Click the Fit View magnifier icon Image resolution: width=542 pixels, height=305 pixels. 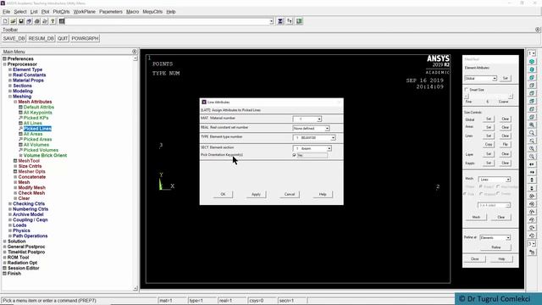tap(532, 125)
